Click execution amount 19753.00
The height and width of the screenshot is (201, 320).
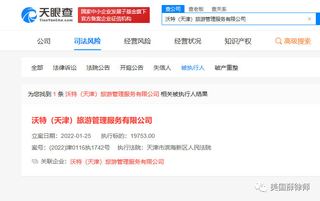[x=143, y=136]
